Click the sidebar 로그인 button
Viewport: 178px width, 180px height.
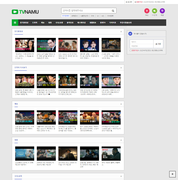coord(158,44)
